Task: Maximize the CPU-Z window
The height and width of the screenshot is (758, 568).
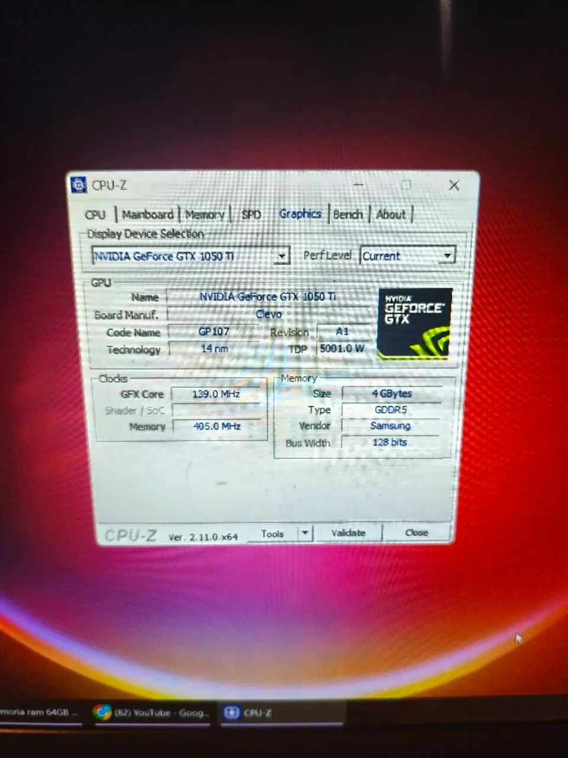Action: tap(406, 185)
